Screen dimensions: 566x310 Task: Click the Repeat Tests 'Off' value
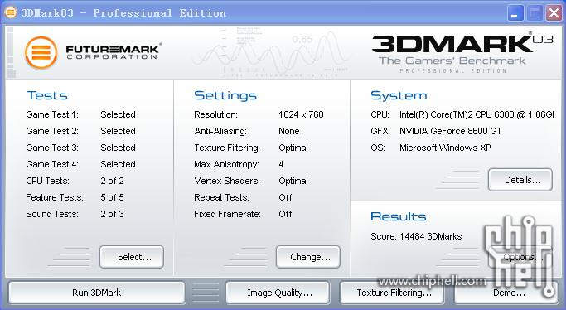pos(285,198)
